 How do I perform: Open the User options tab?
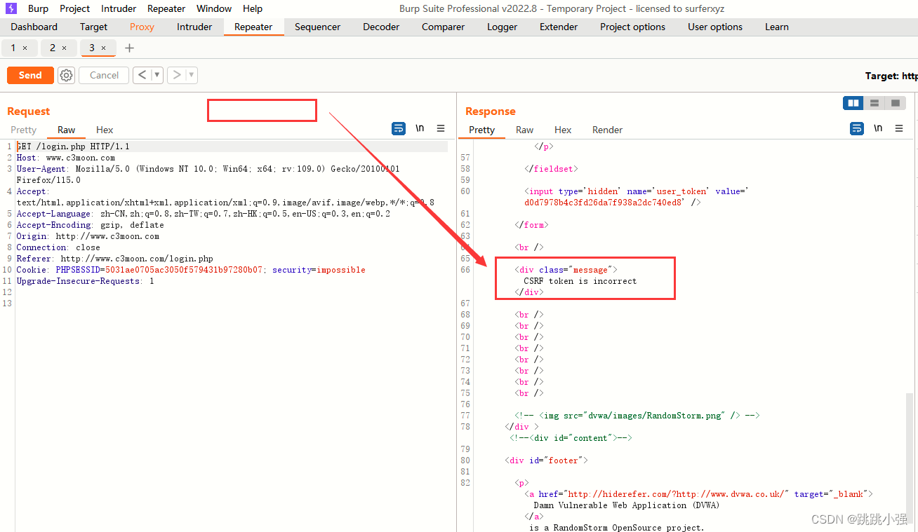tap(715, 27)
